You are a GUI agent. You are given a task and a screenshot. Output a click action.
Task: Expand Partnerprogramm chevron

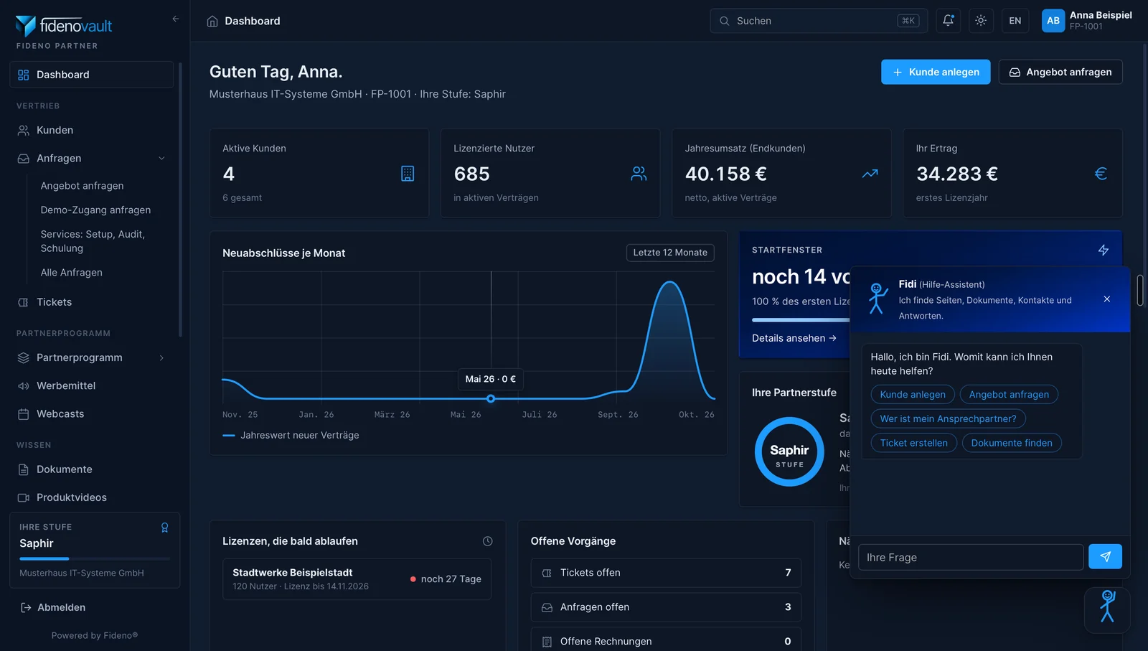(161, 357)
